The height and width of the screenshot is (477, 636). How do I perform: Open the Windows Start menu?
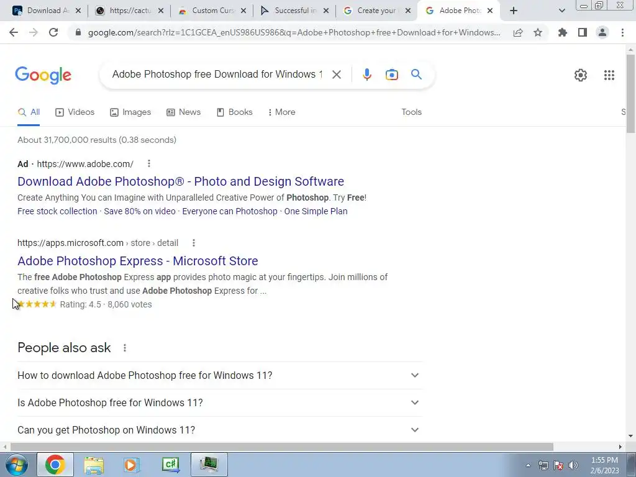coord(16,465)
